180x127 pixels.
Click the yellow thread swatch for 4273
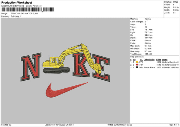click(137, 62)
